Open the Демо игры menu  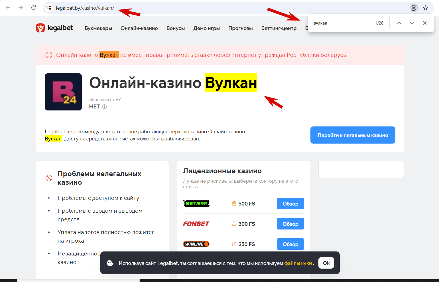(207, 28)
